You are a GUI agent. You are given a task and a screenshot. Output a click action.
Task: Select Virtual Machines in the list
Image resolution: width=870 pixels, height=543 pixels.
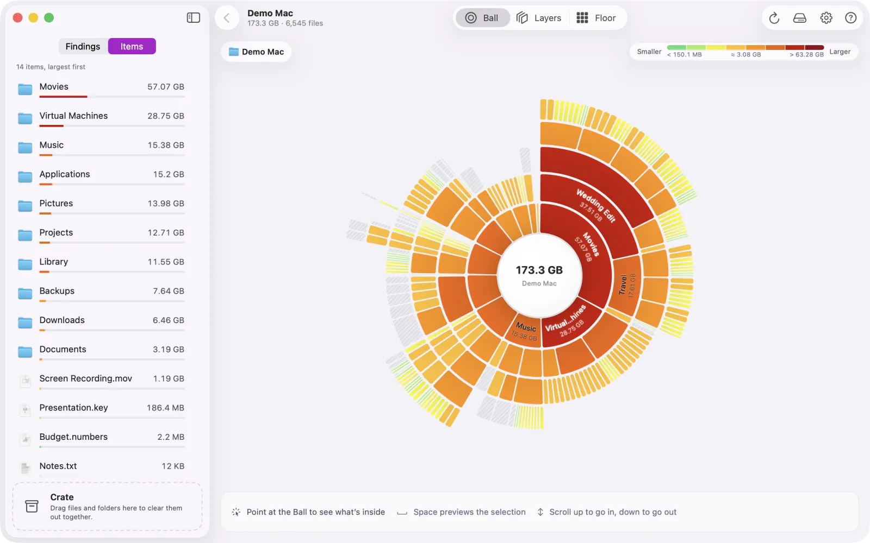point(101,118)
